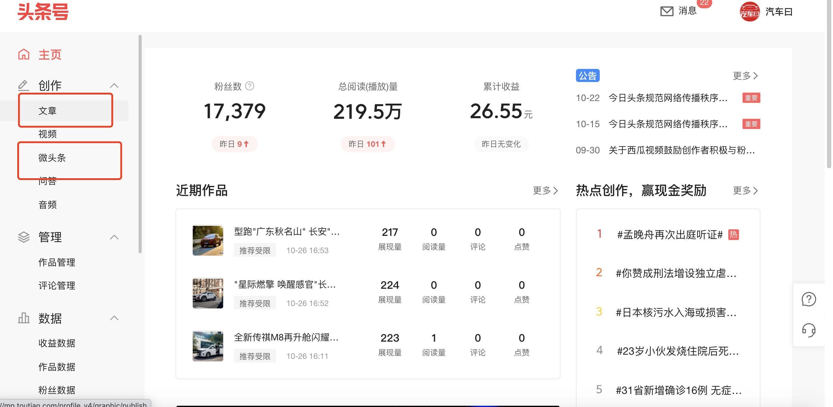Open article titled 型跑"广东秋名山" 长安

[287, 232]
